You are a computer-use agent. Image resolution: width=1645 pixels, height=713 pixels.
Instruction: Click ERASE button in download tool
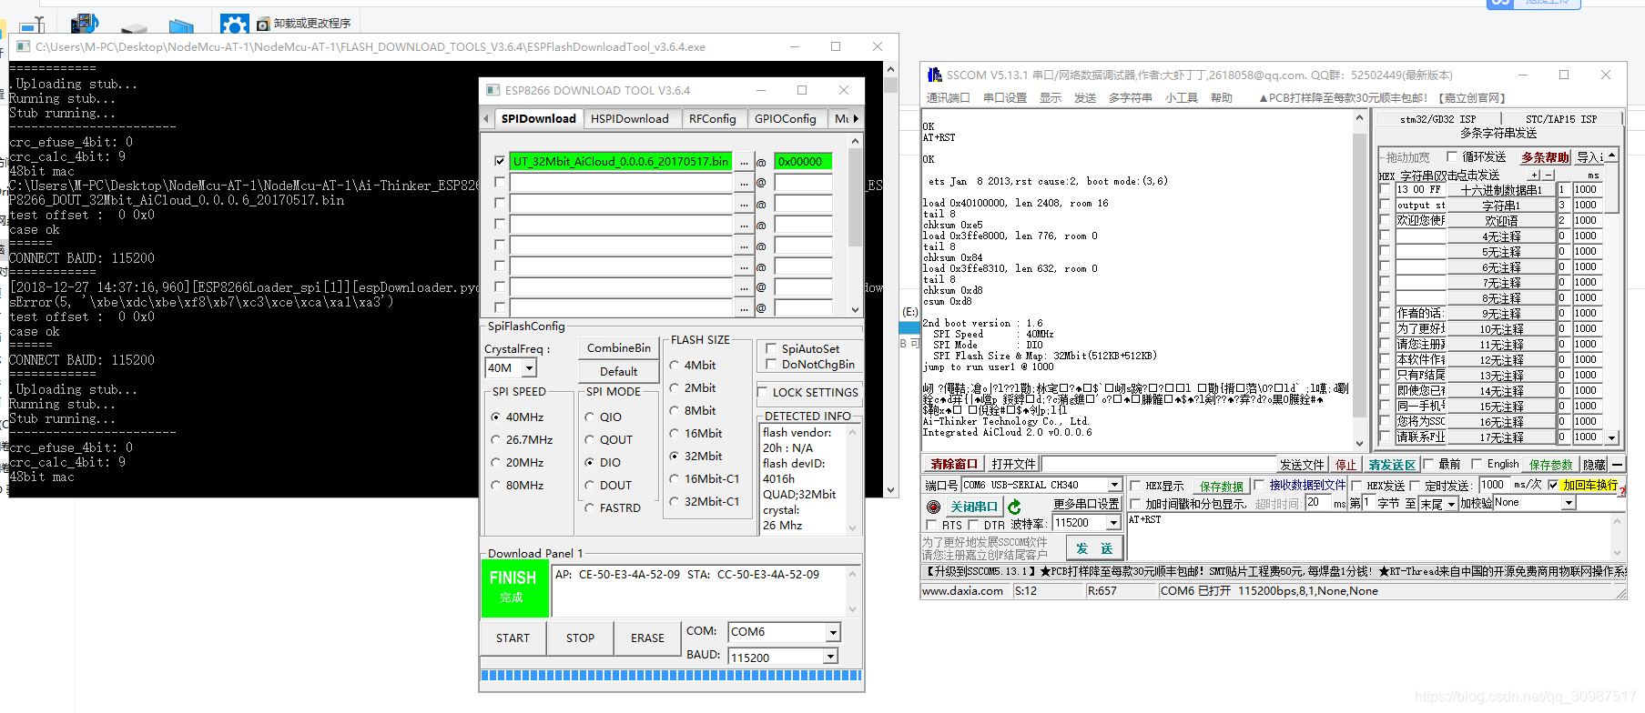click(x=647, y=638)
